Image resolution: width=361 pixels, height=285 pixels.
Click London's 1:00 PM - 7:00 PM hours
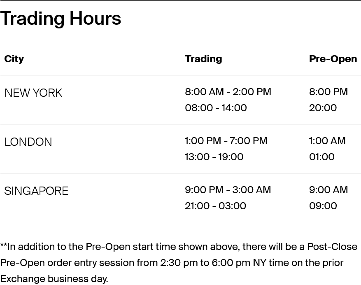click(x=226, y=141)
